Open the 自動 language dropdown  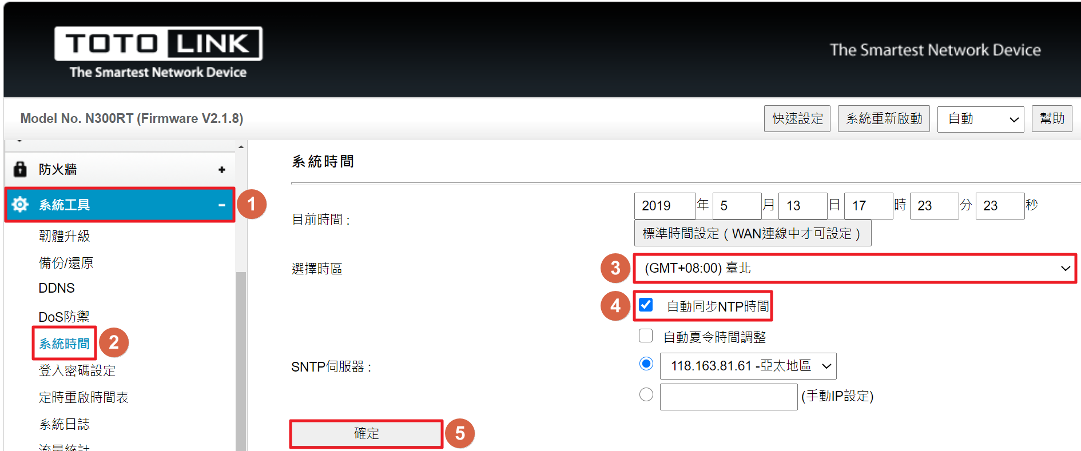[x=981, y=119]
